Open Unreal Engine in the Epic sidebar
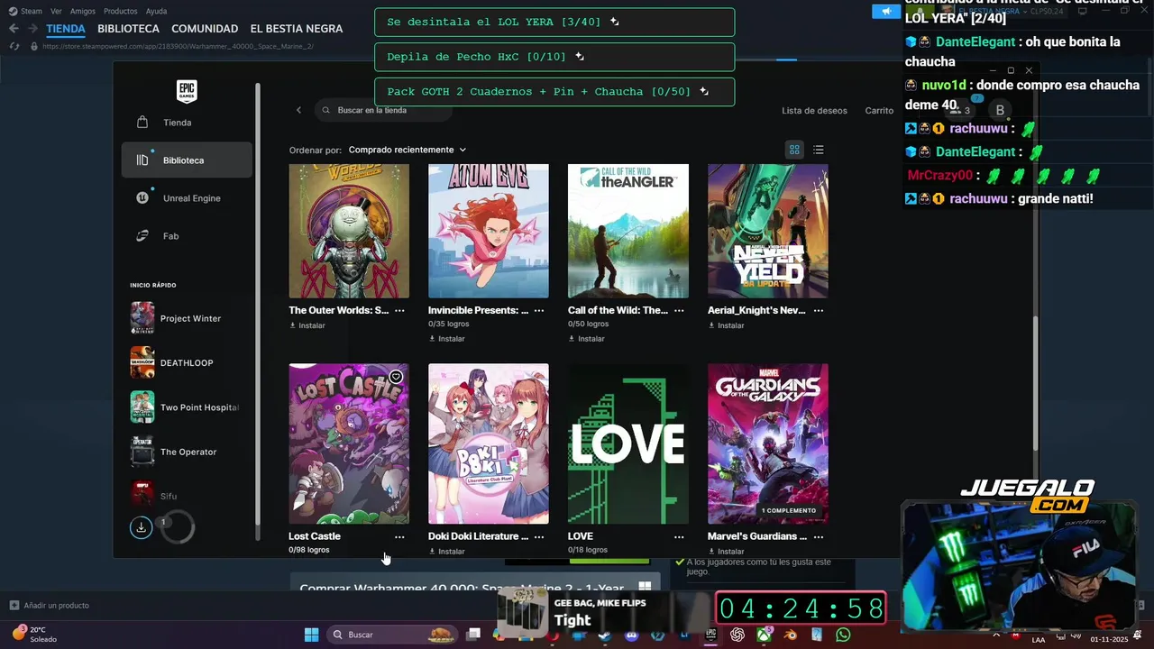 pos(187,198)
